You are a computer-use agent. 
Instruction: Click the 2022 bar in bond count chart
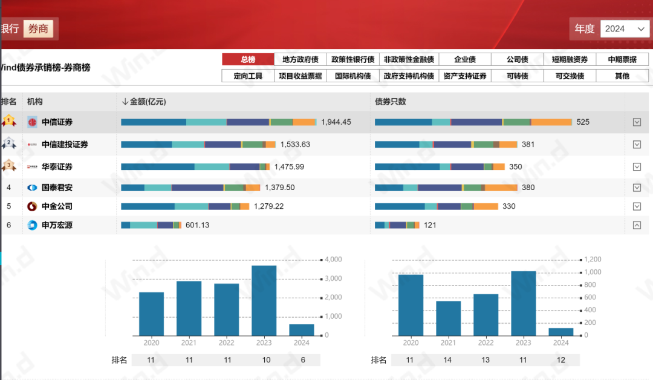point(486,315)
